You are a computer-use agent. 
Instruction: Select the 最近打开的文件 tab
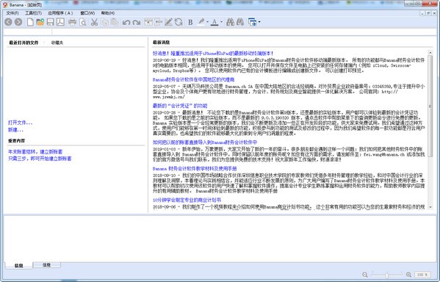tap(24, 43)
